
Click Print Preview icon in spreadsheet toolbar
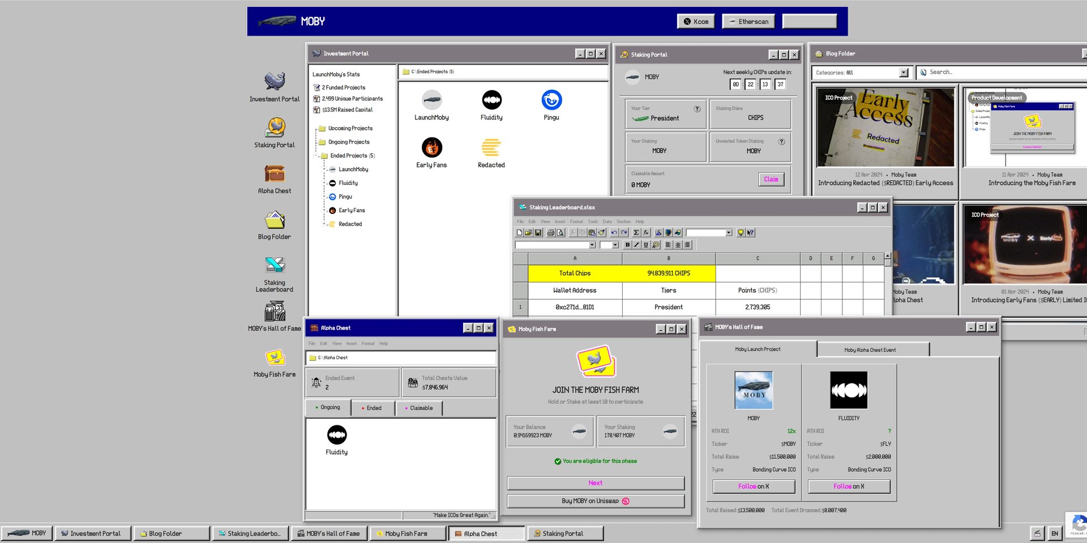coord(560,232)
